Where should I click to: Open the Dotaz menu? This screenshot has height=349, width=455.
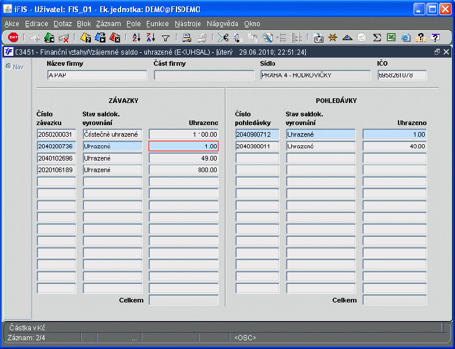[x=63, y=24]
